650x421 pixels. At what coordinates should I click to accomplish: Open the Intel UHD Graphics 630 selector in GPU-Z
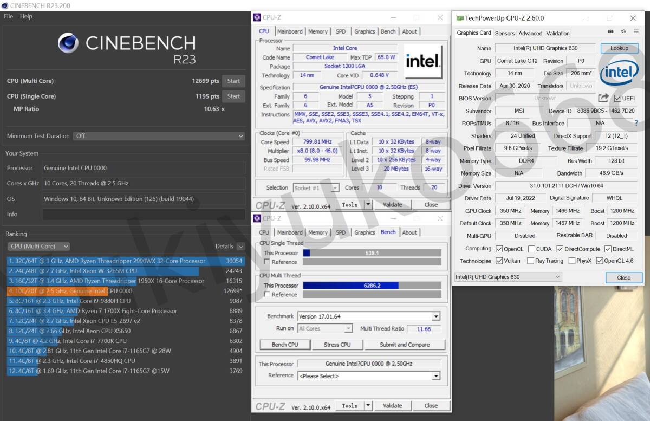tap(558, 277)
